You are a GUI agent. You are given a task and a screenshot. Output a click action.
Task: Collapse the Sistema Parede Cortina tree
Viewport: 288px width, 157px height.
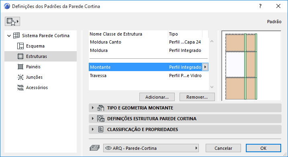pyautogui.click(x=9, y=36)
